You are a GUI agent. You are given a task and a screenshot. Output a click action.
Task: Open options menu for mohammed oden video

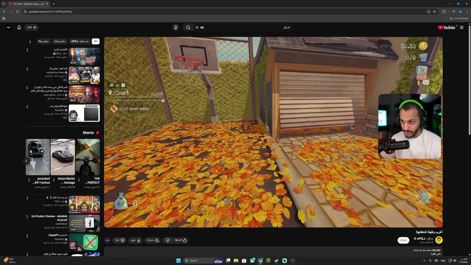[27, 69]
